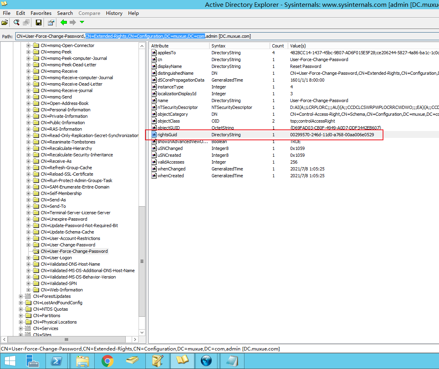
Task: Expand the CN=User-Change-Password node
Action: point(28,245)
